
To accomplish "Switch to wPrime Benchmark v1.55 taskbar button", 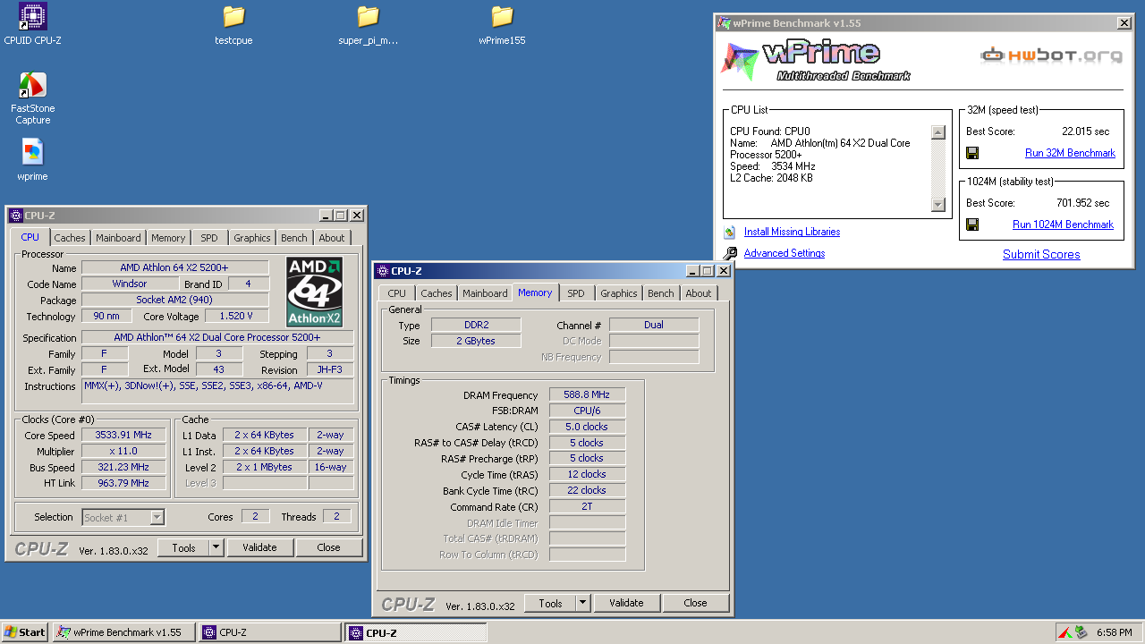I will tap(124, 632).
